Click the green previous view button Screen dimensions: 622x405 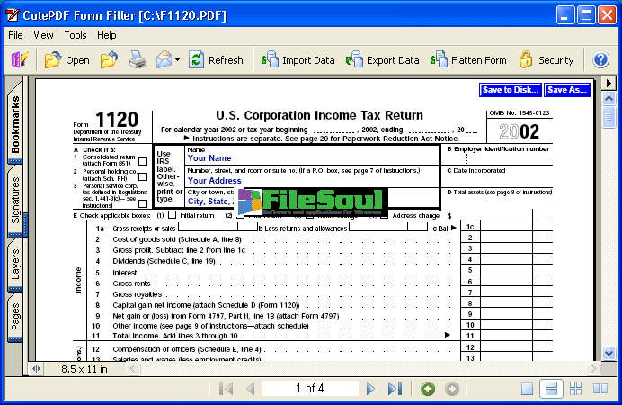tap(428, 388)
